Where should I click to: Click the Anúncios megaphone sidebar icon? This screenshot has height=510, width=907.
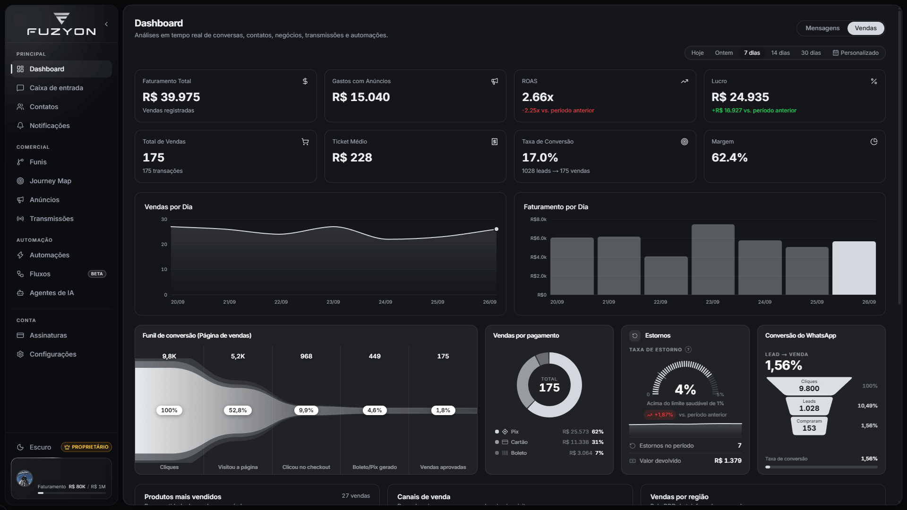point(20,200)
